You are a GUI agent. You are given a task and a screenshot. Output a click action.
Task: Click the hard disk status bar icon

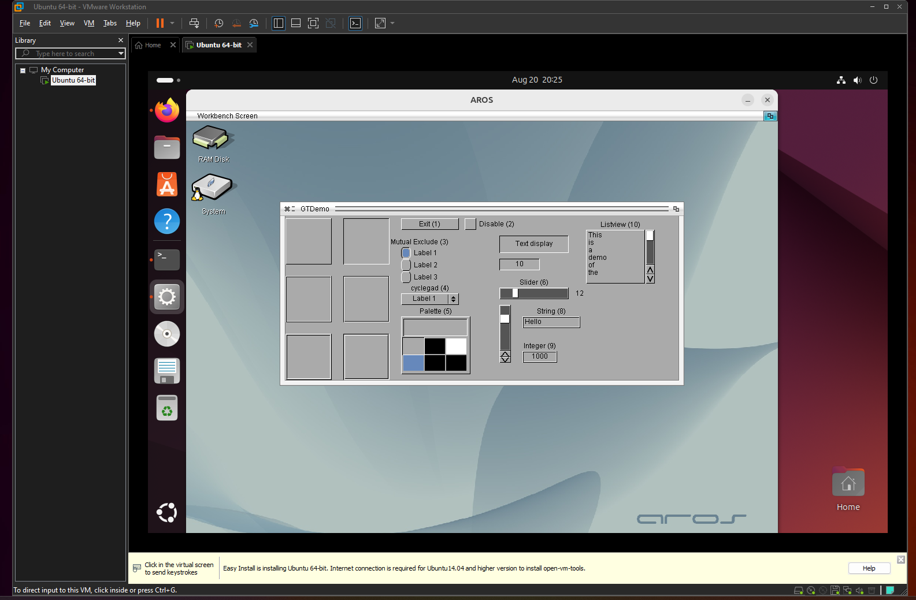(799, 590)
